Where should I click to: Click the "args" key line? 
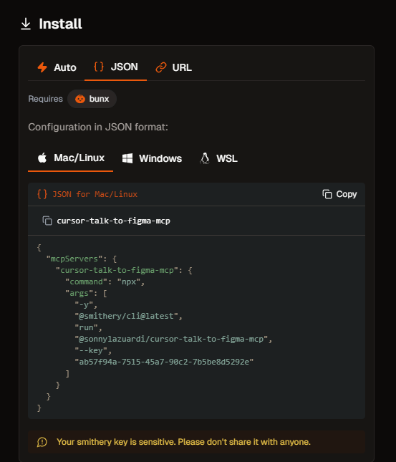pyautogui.click(x=86, y=294)
